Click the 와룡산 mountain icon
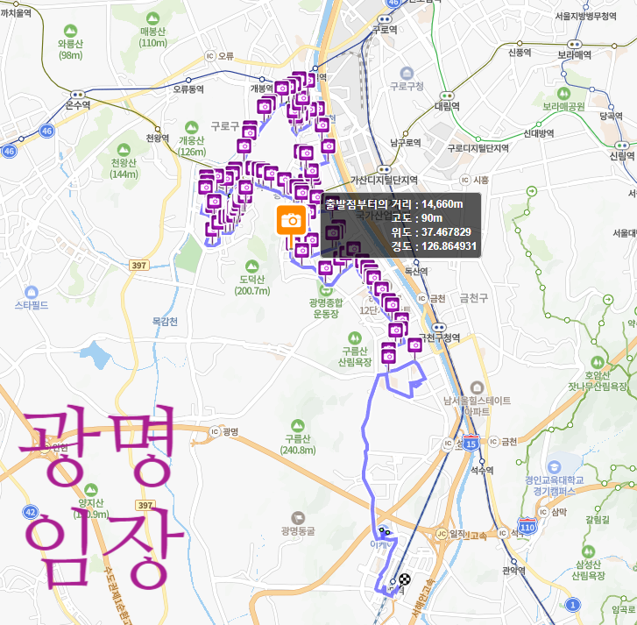 point(71,31)
